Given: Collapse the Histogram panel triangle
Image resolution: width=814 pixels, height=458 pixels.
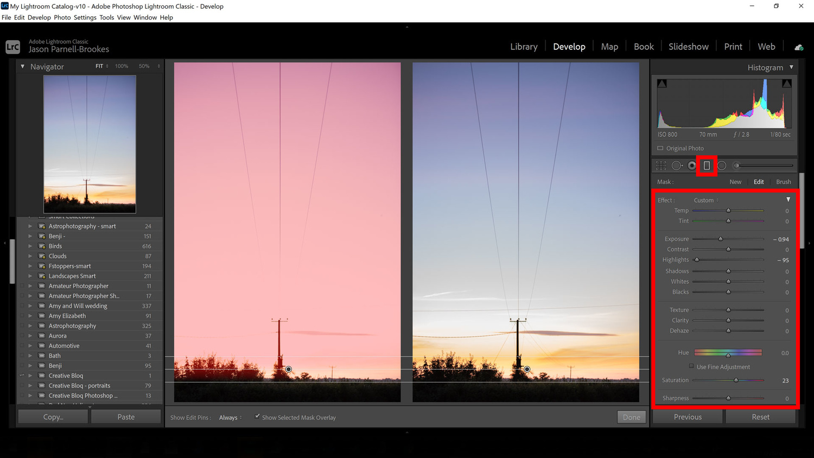Looking at the screenshot, I should (791, 67).
